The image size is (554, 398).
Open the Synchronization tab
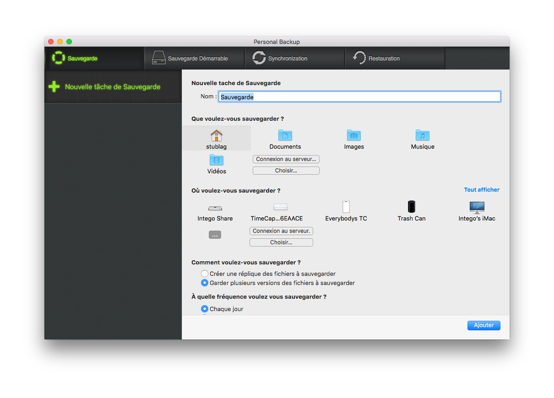coord(295,58)
